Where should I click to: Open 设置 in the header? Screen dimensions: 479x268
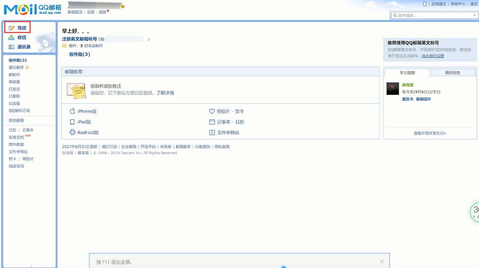click(x=91, y=12)
